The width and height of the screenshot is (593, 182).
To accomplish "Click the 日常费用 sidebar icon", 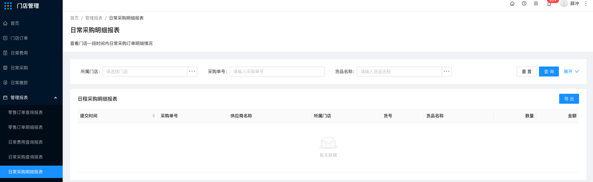I will coord(5,53).
